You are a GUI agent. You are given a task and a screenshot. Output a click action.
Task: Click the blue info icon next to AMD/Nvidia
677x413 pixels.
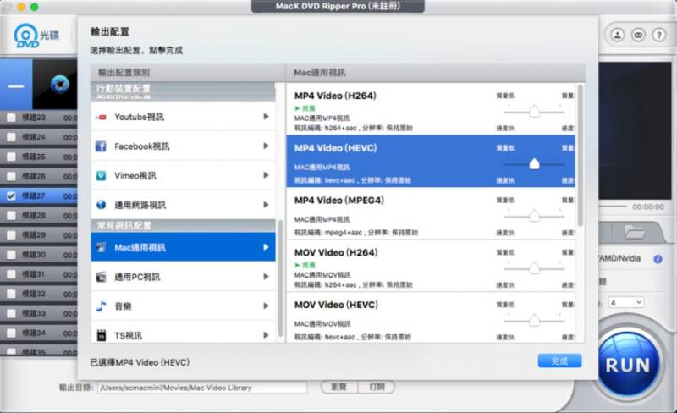(x=658, y=259)
